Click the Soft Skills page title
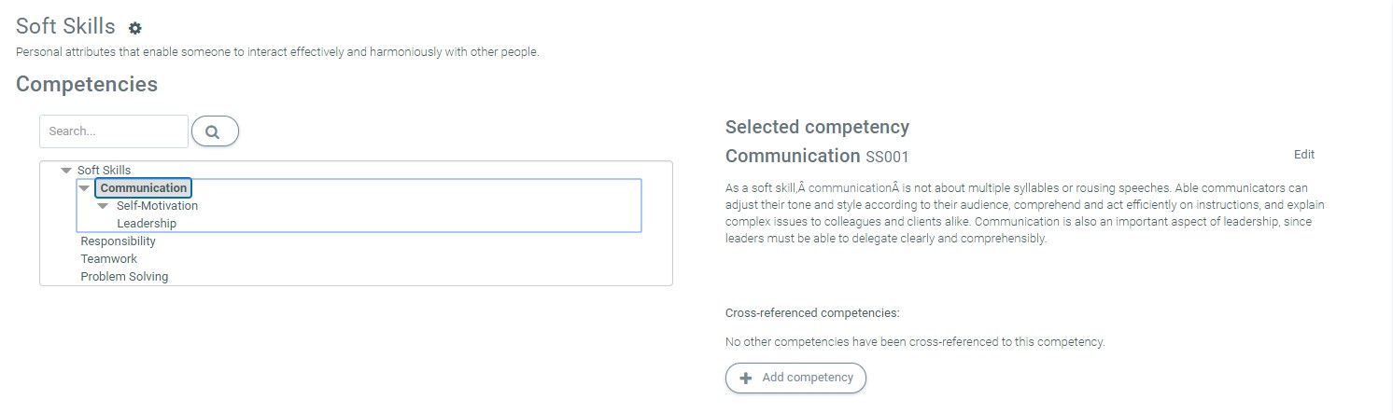 65,27
